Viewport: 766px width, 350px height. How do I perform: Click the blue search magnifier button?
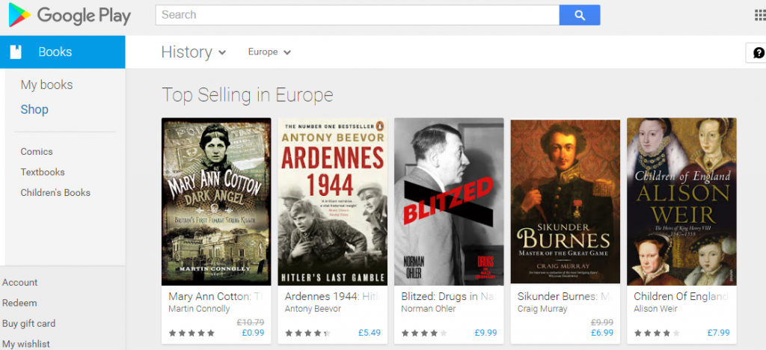point(580,15)
